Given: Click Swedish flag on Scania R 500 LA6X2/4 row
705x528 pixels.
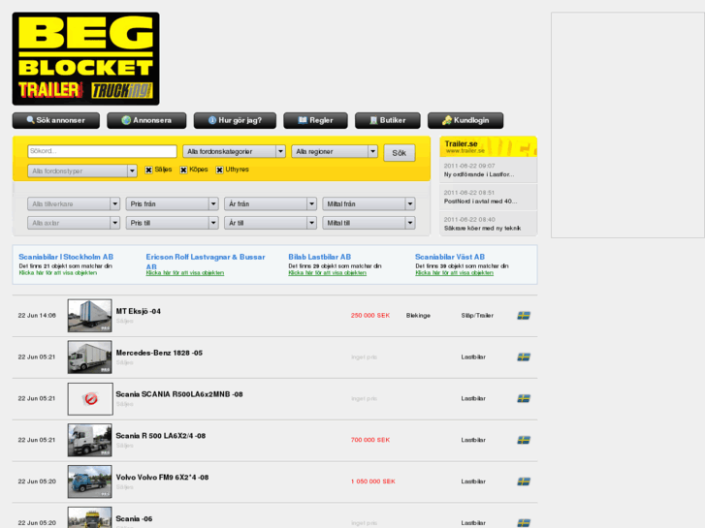Looking at the screenshot, I should (x=524, y=440).
